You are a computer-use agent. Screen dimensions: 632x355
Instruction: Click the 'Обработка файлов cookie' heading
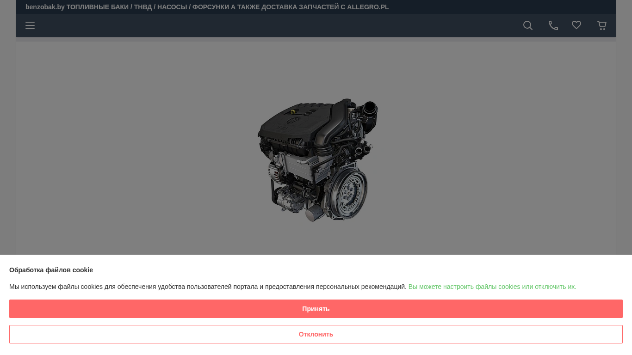51,270
